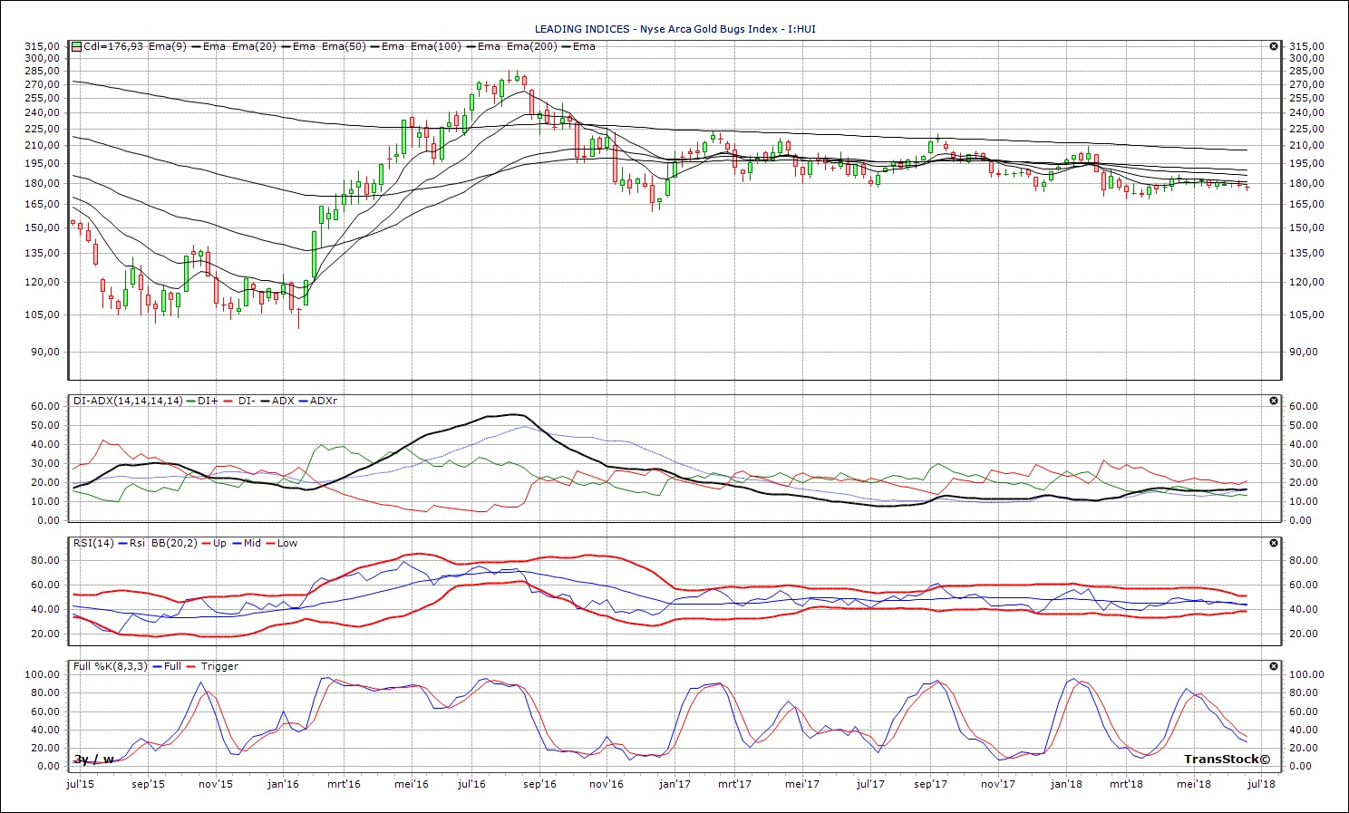
Task: Click the 'mei'16' date label
Action: [412, 784]
